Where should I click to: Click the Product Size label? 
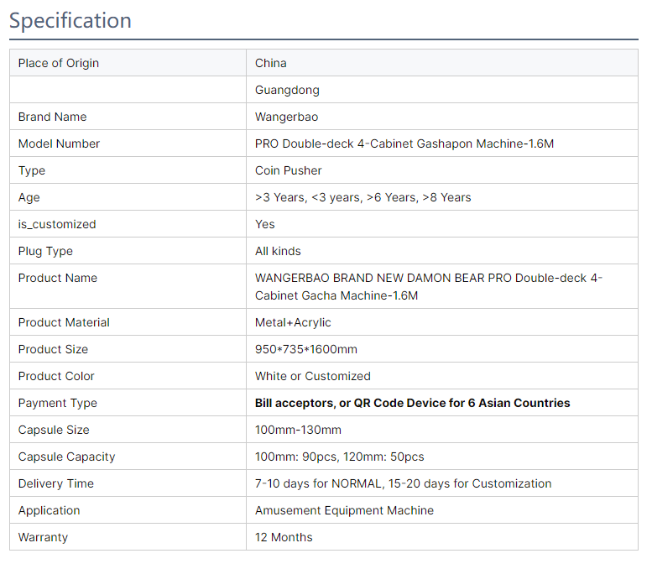click(x=53, y=349)
